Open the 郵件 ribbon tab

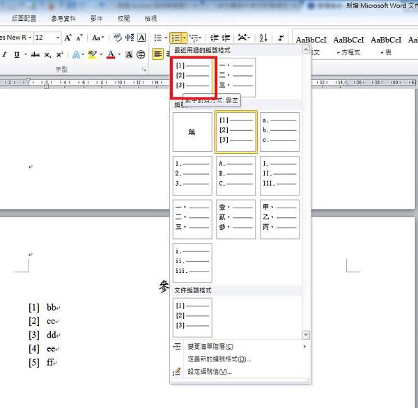pos(97,18)
